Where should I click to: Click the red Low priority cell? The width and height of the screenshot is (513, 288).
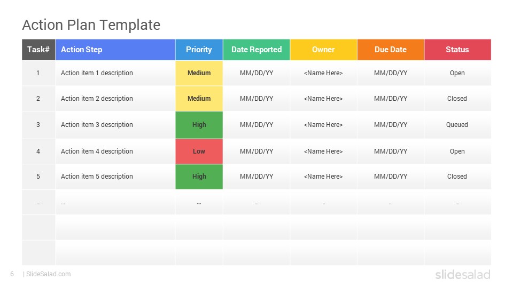199,151
